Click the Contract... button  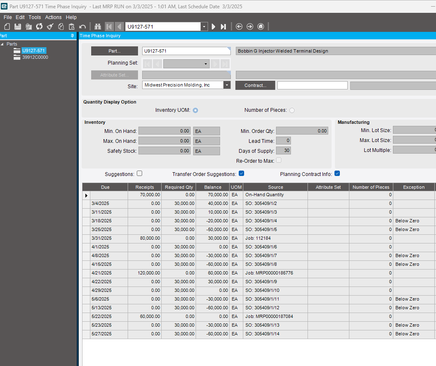click(x=255, y=85)
